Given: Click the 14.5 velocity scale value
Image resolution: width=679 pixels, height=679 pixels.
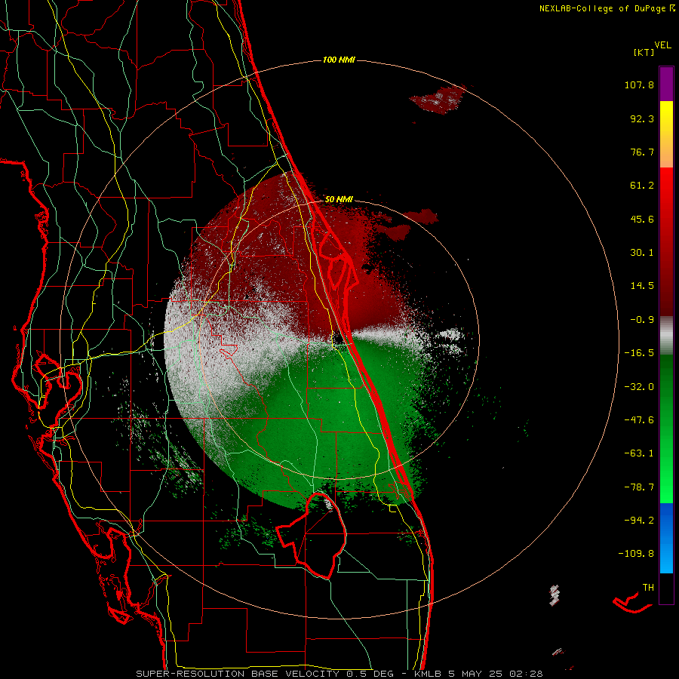Looking at the screenshot, I should pyautogui.click(x=642, y=286).
